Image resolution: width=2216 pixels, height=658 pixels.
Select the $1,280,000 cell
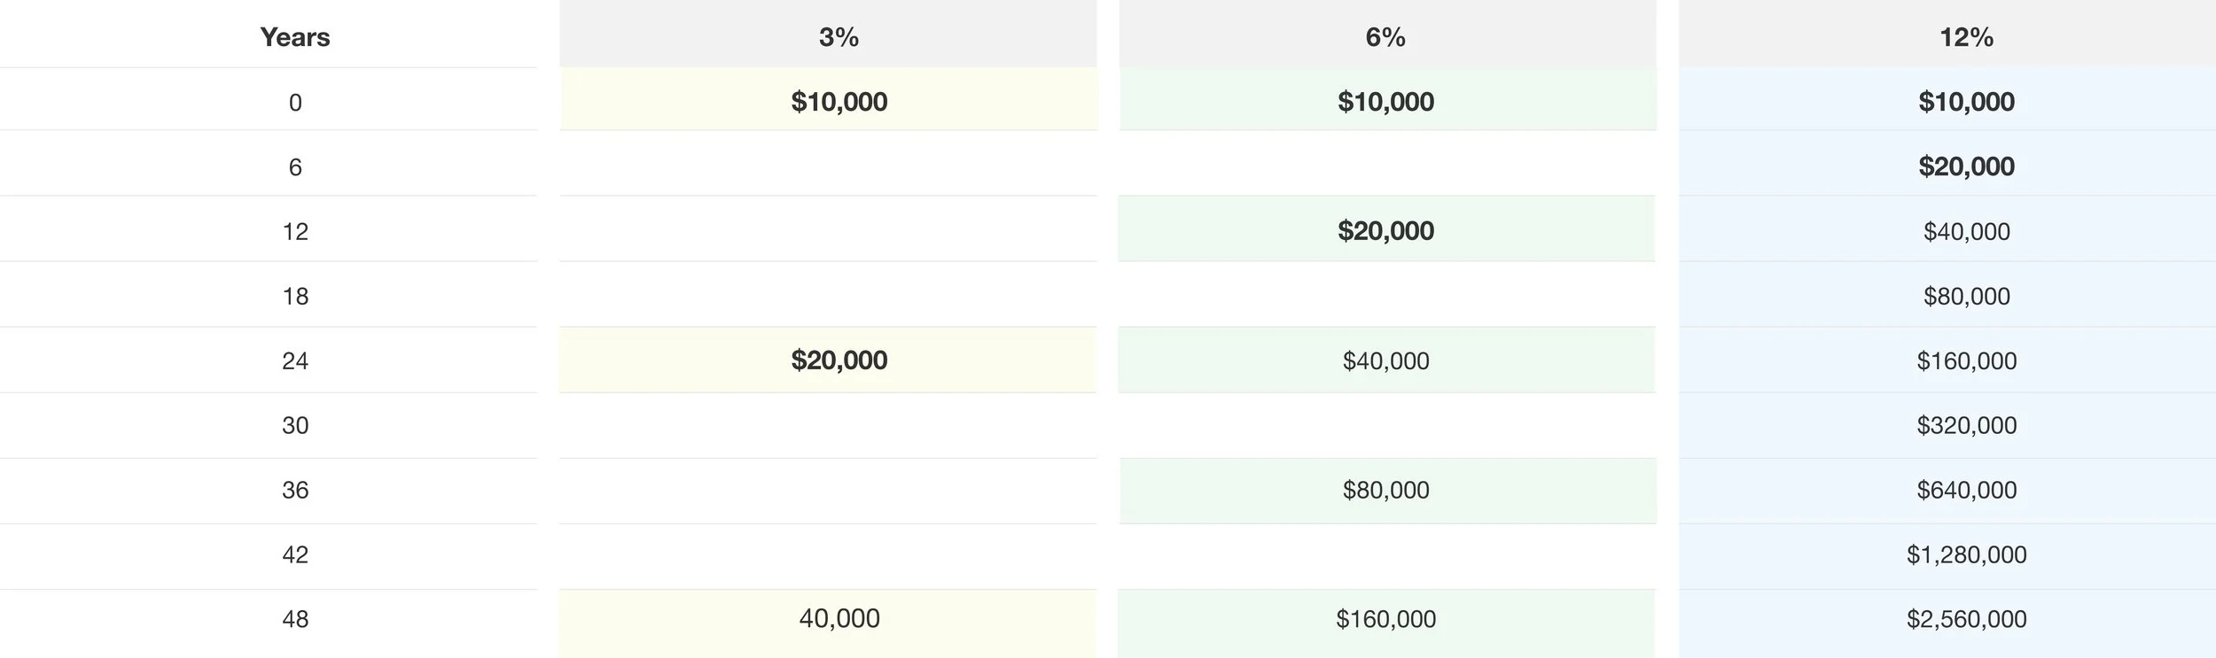tap(1967, 555)
